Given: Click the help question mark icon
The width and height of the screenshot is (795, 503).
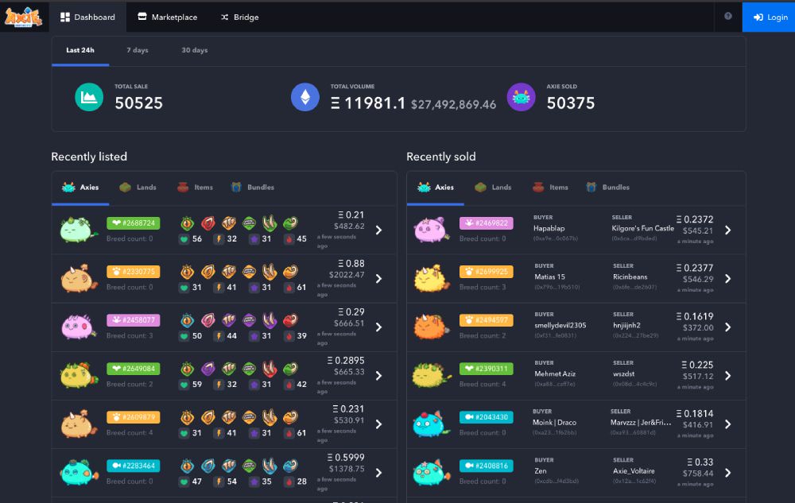Looking at the screenshot, I should point(728,16).
